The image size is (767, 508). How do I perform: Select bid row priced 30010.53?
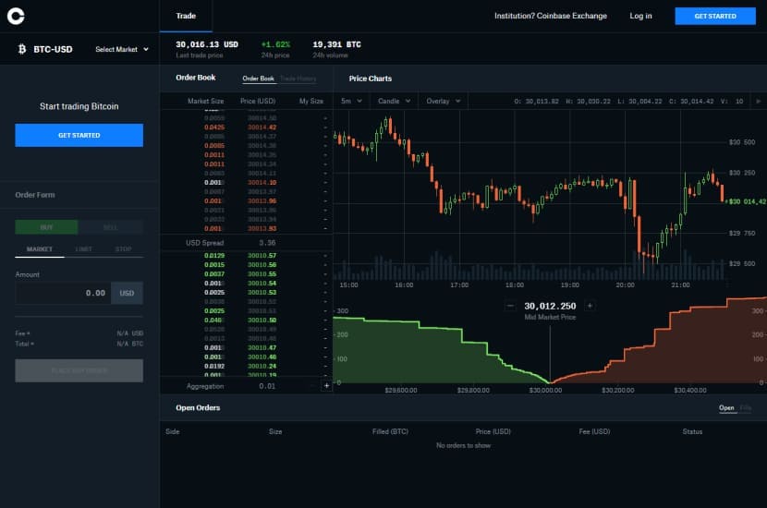click(x=247, y=293)
